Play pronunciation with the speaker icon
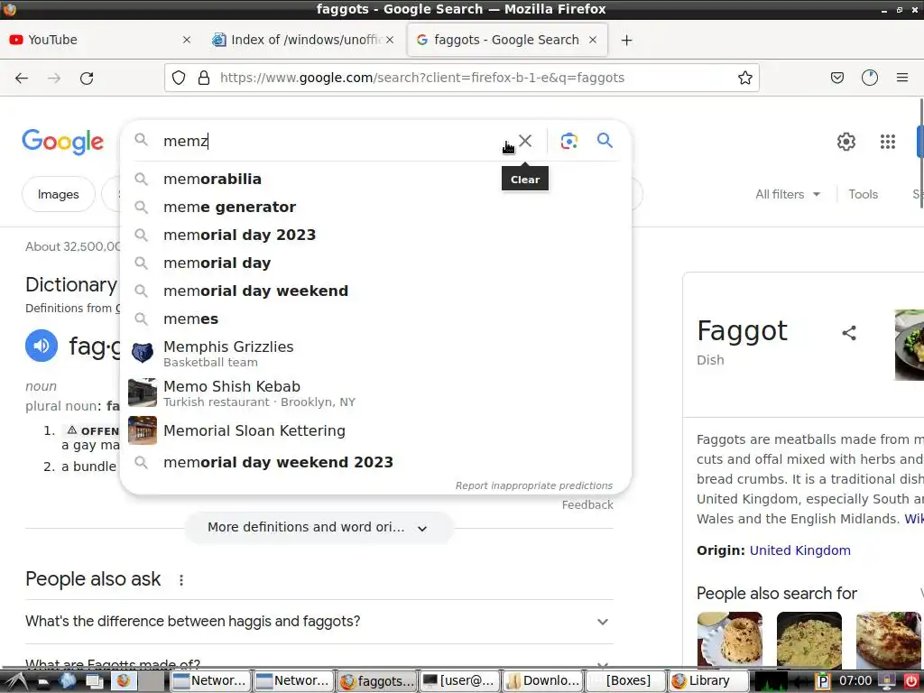The image size is (924, 693). click(x=42, y=346)
